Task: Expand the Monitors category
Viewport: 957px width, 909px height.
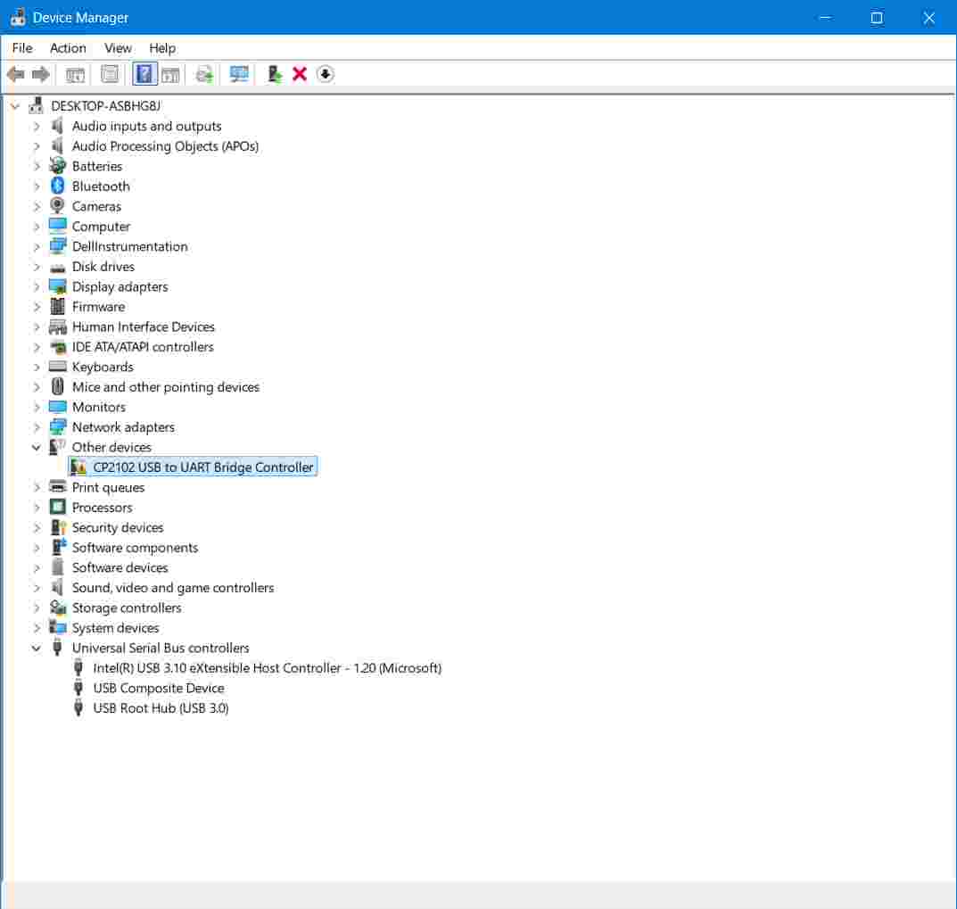Action: pyautogui.click(x=36, y=407)
